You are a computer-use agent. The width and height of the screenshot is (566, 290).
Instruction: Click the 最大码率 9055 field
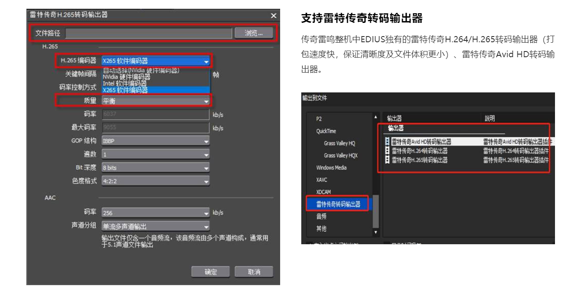click(x=155, y=128)
